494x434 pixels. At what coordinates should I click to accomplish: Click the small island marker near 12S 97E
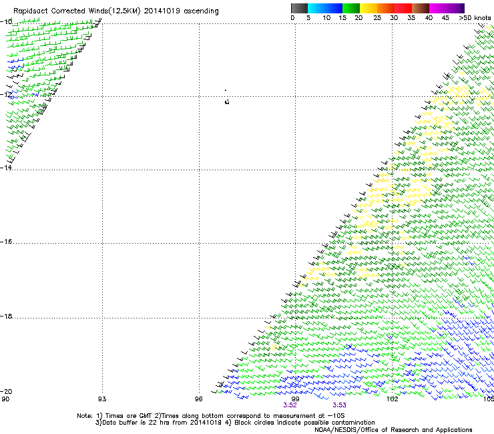click(227, 101)
